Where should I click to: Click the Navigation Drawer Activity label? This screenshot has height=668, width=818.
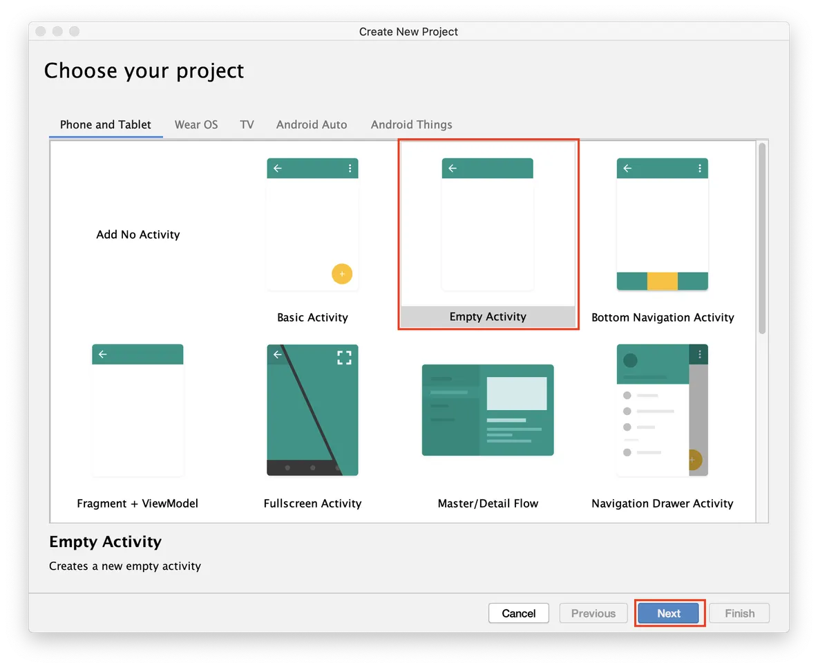[x=662, y=503]
